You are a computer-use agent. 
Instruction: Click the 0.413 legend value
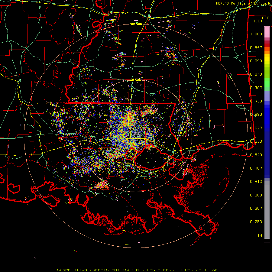[256, 182]
